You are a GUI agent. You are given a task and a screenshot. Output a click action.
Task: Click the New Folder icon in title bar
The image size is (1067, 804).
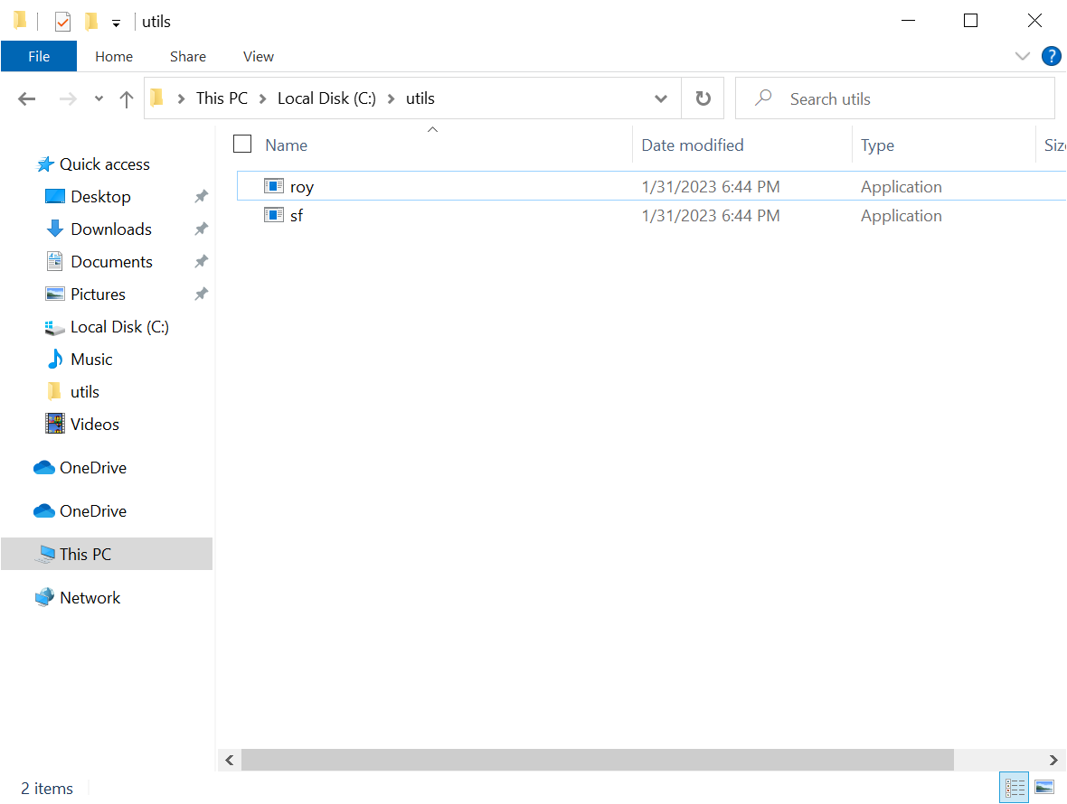(x=90, y=21)
